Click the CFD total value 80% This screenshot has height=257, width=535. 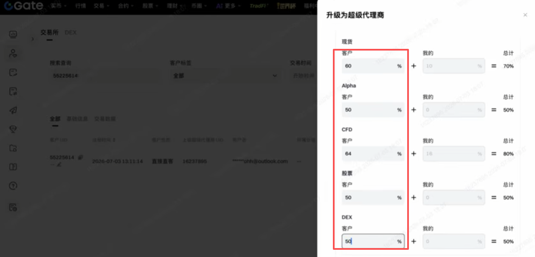[x=508, y=154]
